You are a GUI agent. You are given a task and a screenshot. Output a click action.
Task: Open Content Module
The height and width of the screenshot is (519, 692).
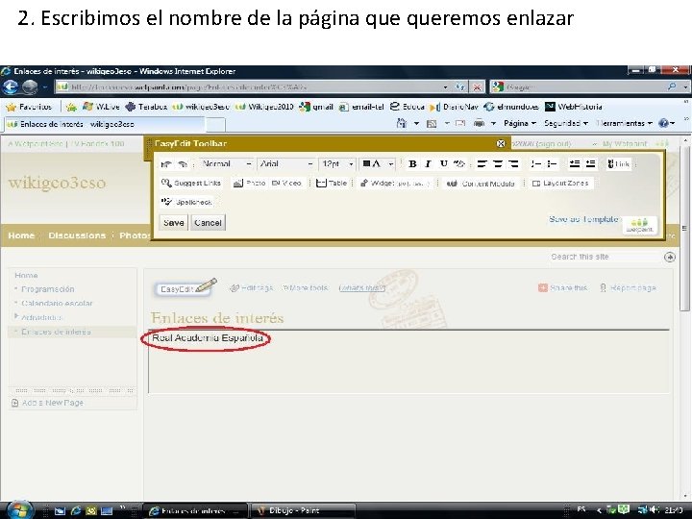tap(481, 184)
